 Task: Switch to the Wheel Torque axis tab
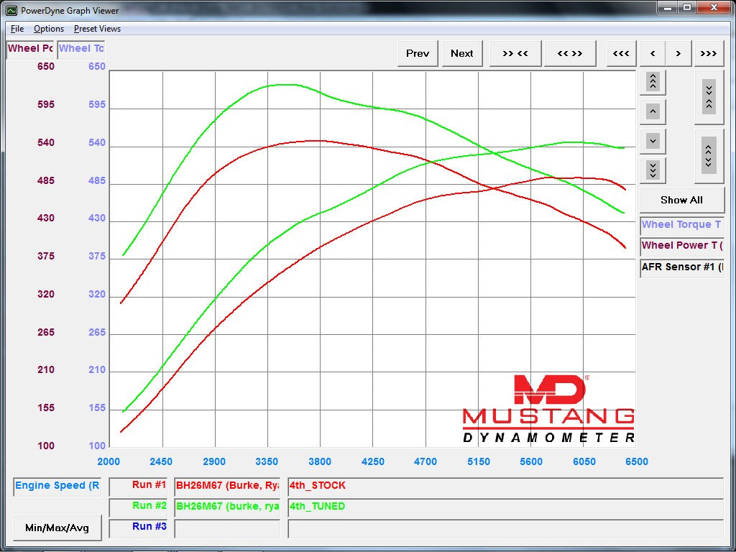click(x=81, y=49)
